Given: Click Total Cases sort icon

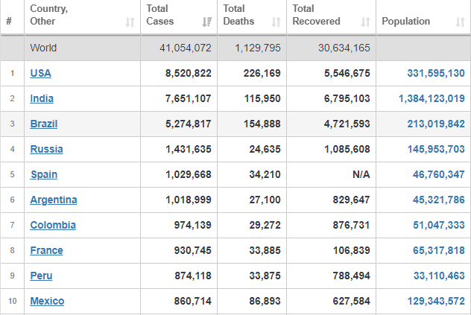Looking at the screenshot, I should click(207, 22).
